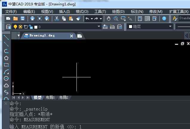Open the 工具(T) menu
Viewport: 190px width, 129px height.
click(x=100, y=12)
